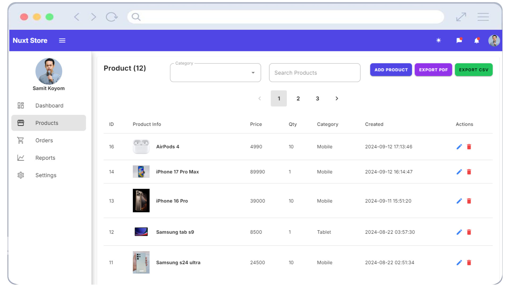Delete the iPhone 16 Pro product
The height and width of the screenshot is (287, 510).
click(x=469, y=201)
